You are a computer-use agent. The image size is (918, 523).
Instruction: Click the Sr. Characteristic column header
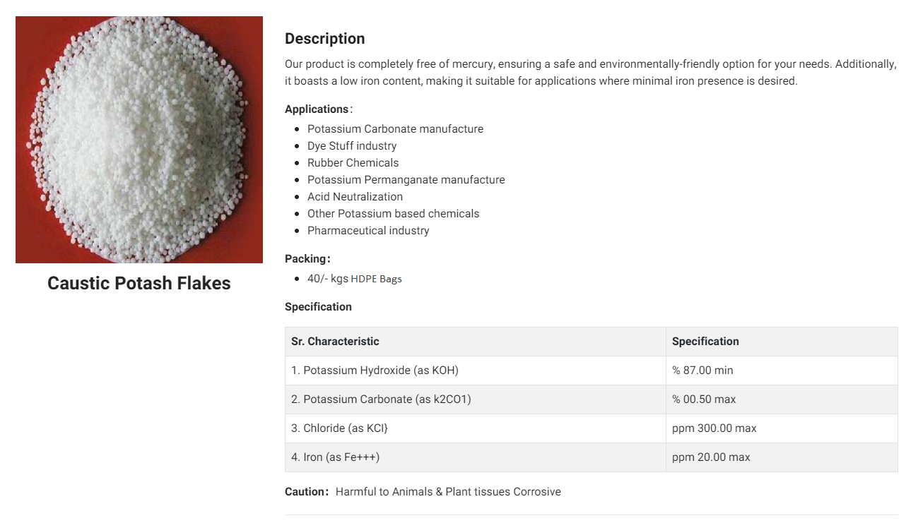[335, 342]
